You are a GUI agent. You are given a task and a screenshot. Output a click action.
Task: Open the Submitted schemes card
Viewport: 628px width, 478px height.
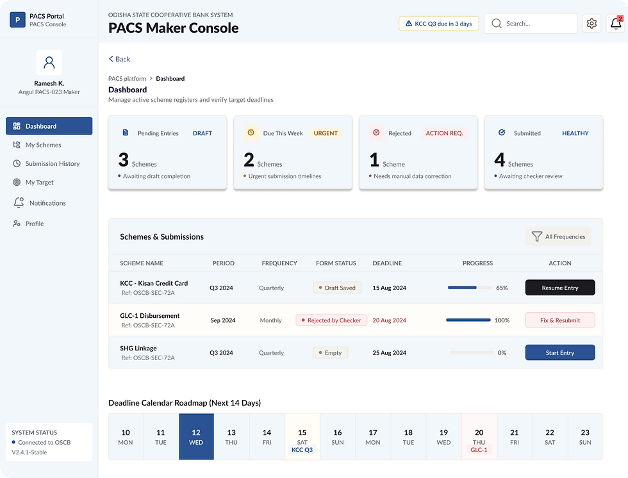click(543, 152)
